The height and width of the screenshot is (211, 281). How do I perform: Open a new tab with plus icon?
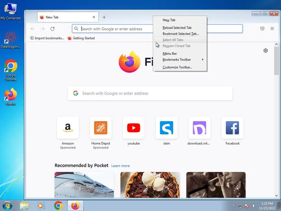click(104, 17)
